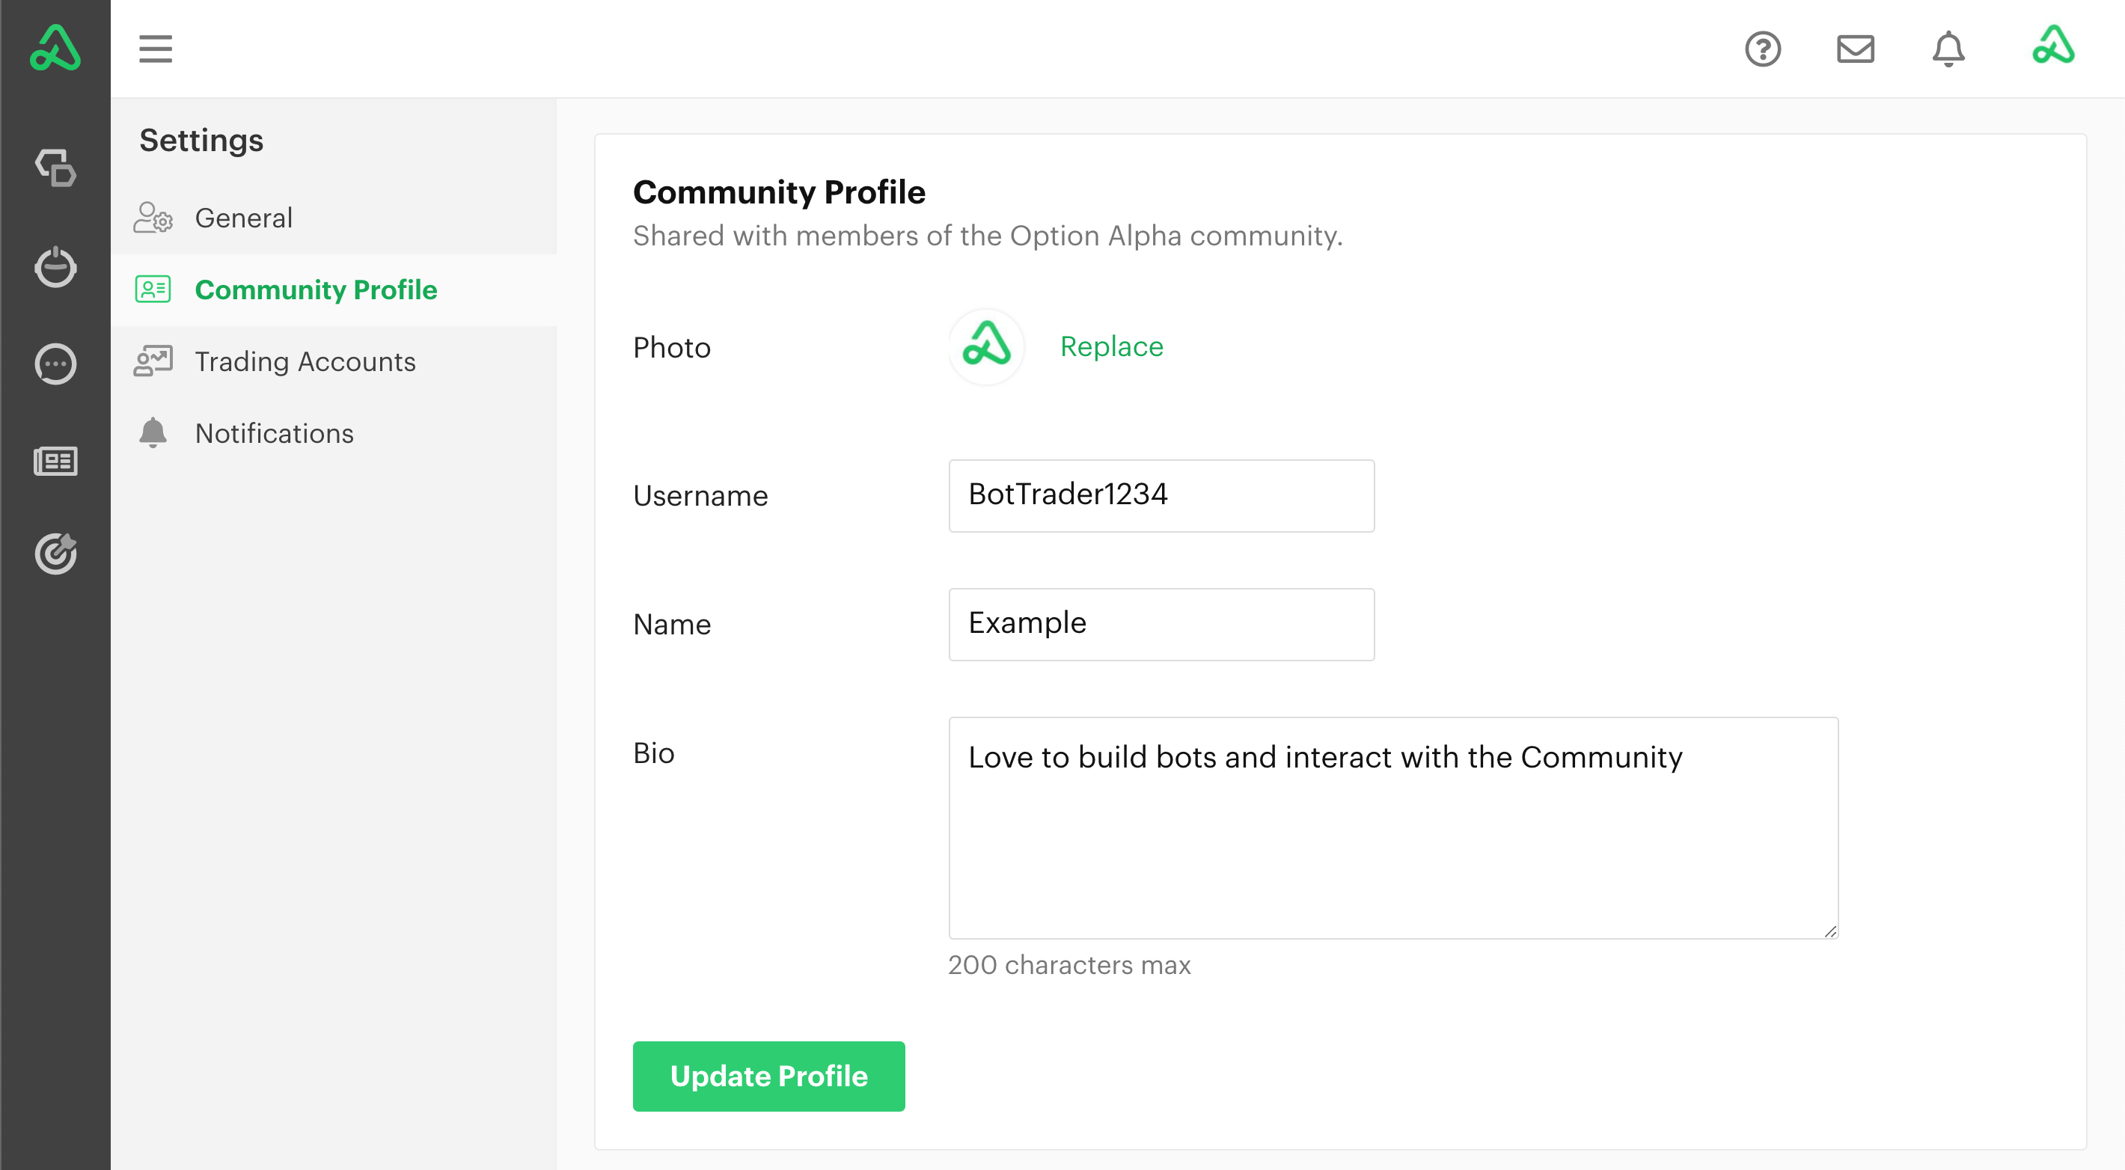
Task: Click the Update Profile button
Action: [x=768, y=1076]
